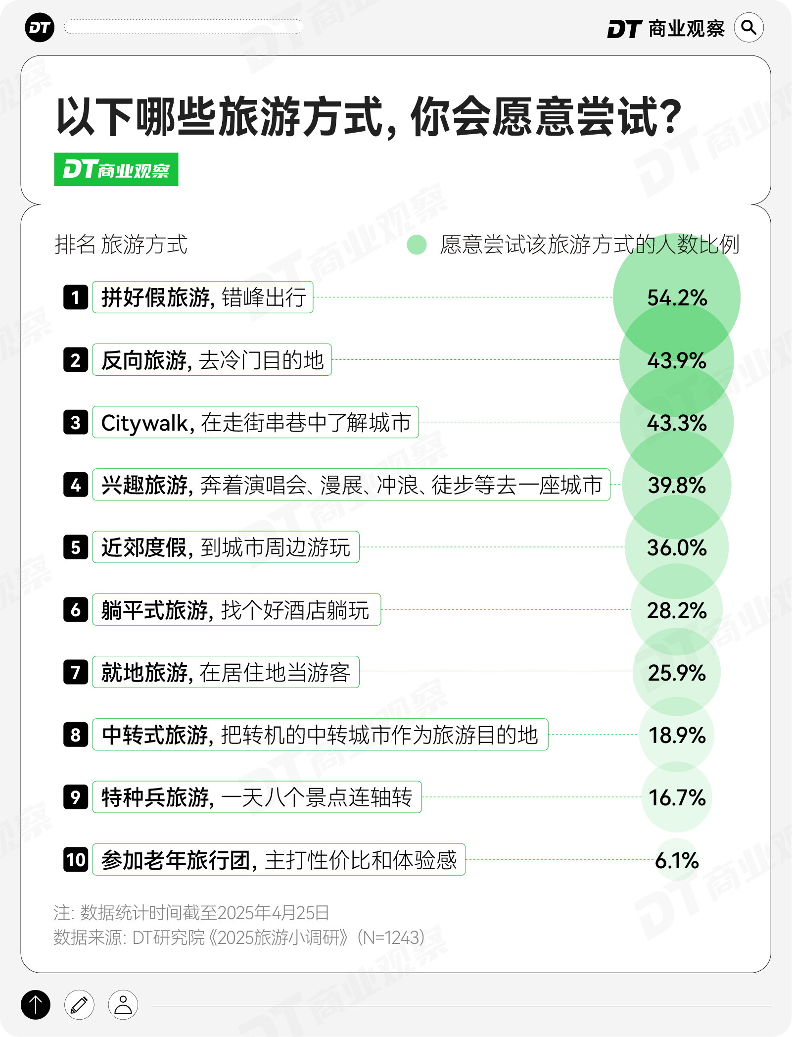Click the DT logo icon top-left
The width and height of the screenshot is (792, 1037).
point(40,28)
